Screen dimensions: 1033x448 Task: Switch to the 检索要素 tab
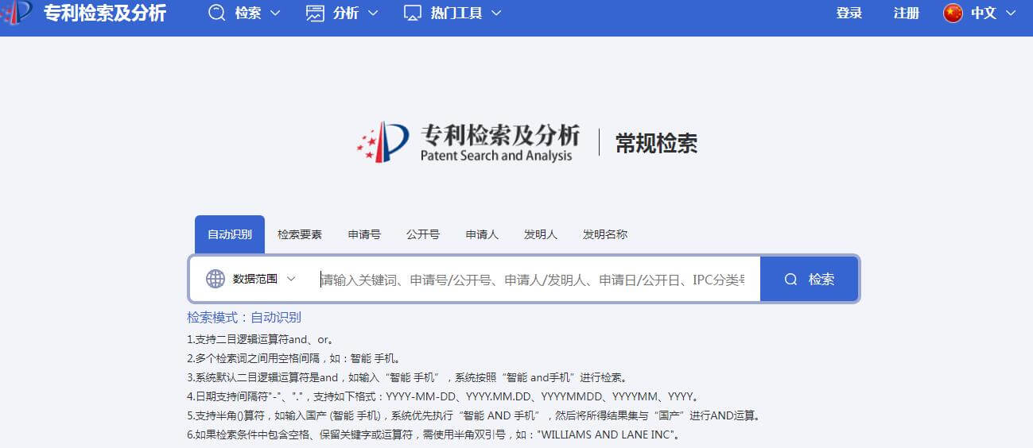300,234
